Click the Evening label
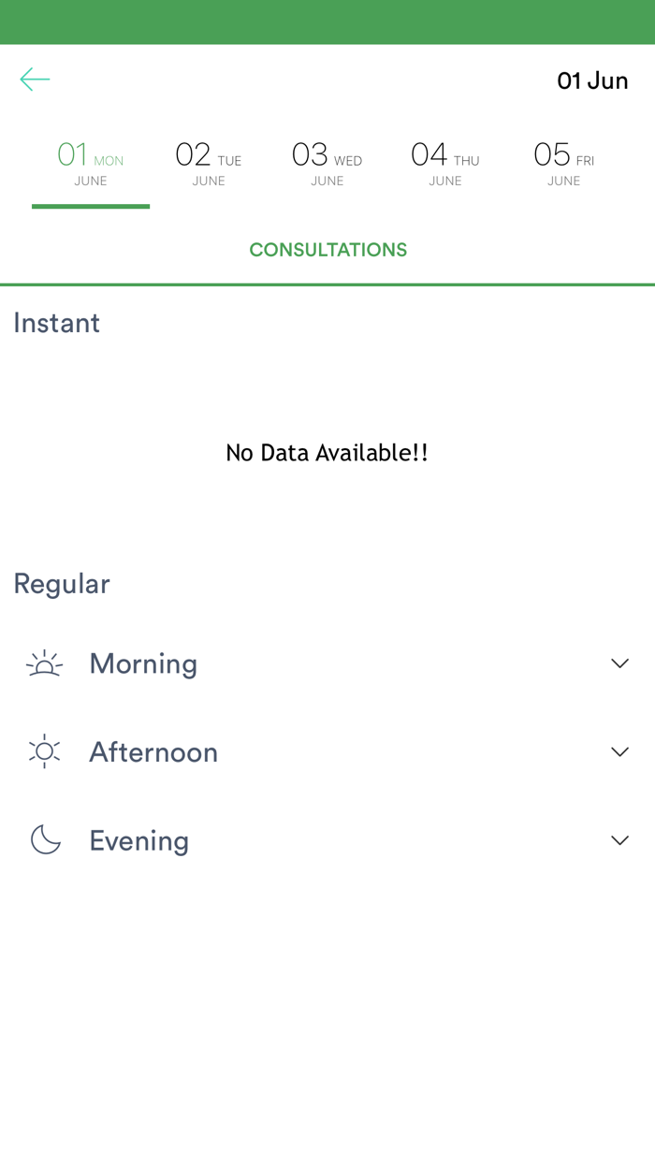Screen dimensions: 655x1164 139,840
